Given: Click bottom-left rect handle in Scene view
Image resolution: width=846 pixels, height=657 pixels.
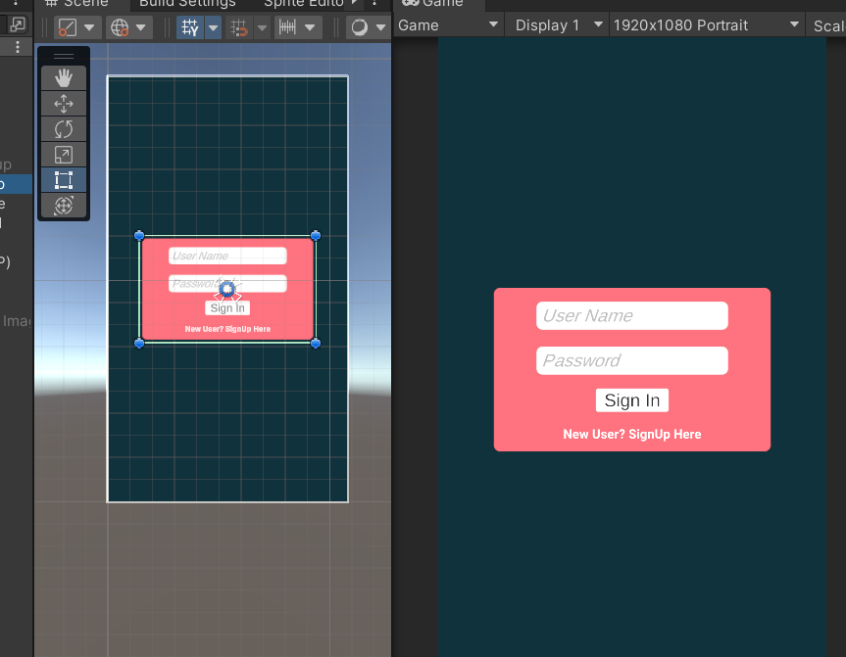Looking at the screenshot, I should [139, 344].
